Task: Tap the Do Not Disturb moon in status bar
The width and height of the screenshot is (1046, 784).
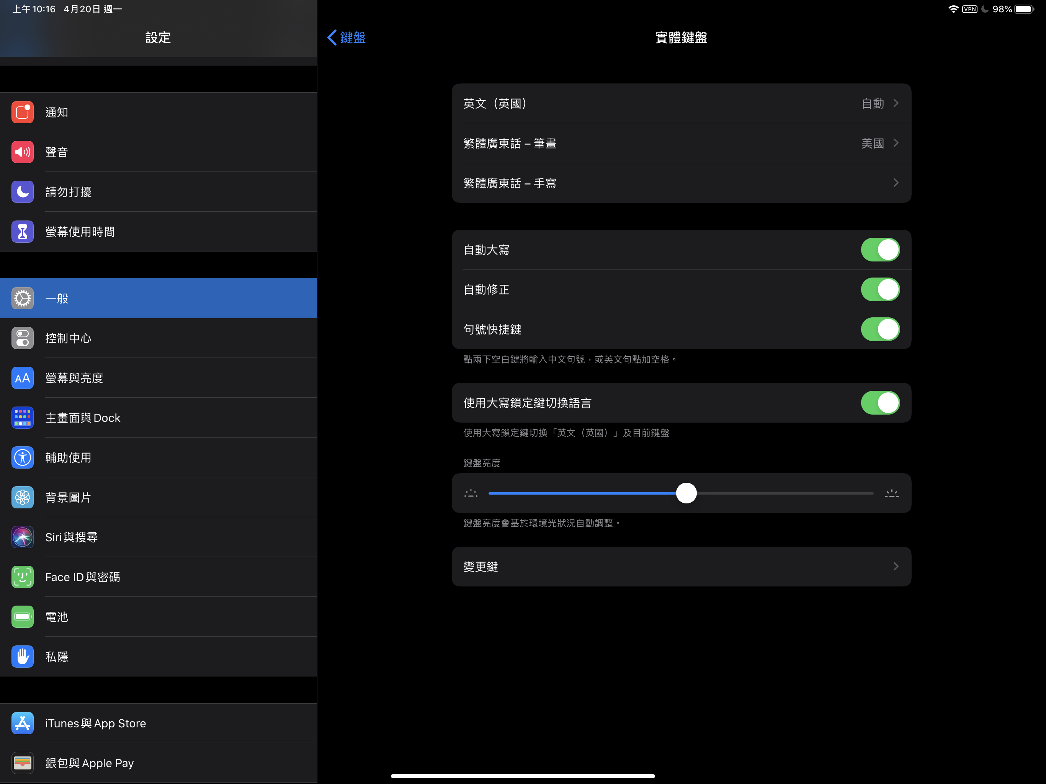Action: (985, 9)
